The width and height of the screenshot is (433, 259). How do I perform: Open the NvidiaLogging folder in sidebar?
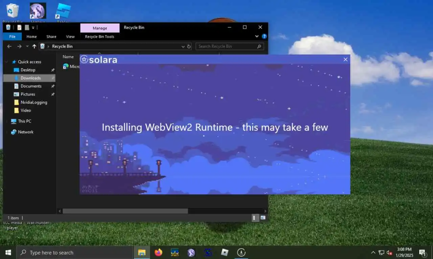34,103
